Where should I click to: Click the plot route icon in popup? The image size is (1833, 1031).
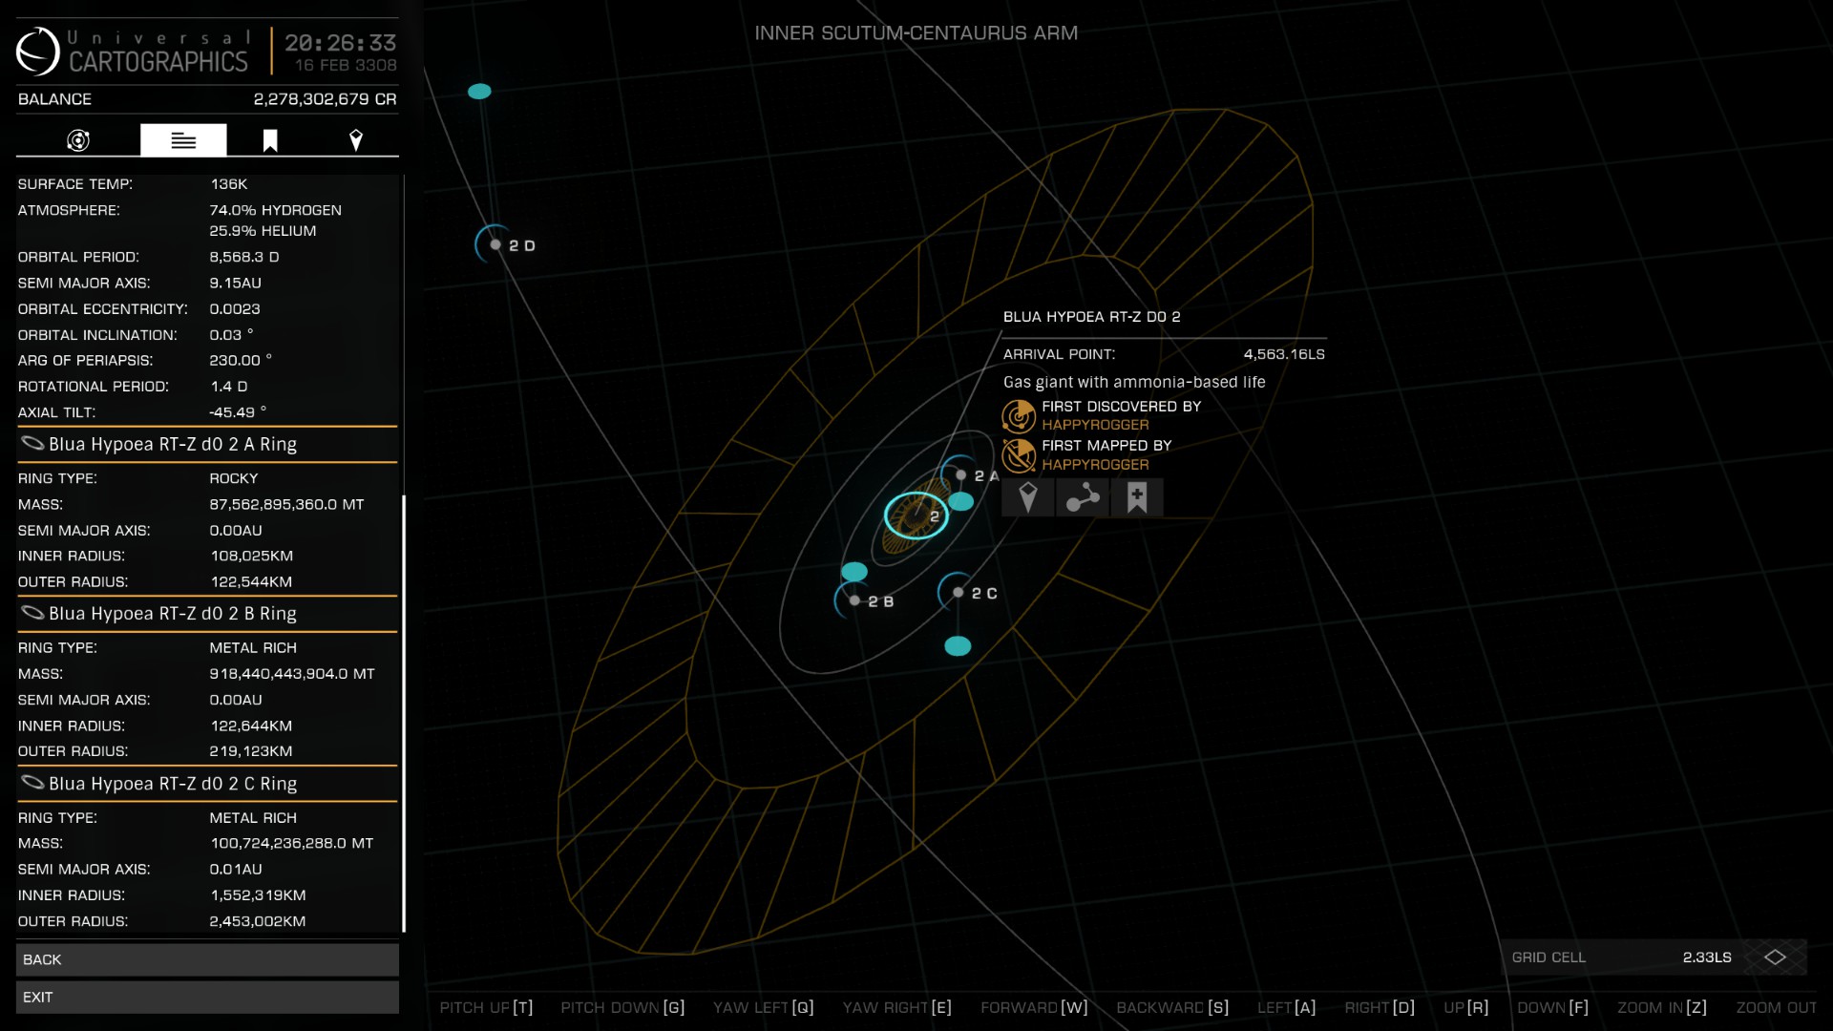[x=1083, y=497]
